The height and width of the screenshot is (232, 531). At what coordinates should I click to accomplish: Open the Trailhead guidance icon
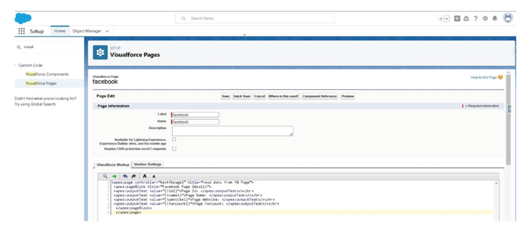pyautogui.click(x=466, y=19)
